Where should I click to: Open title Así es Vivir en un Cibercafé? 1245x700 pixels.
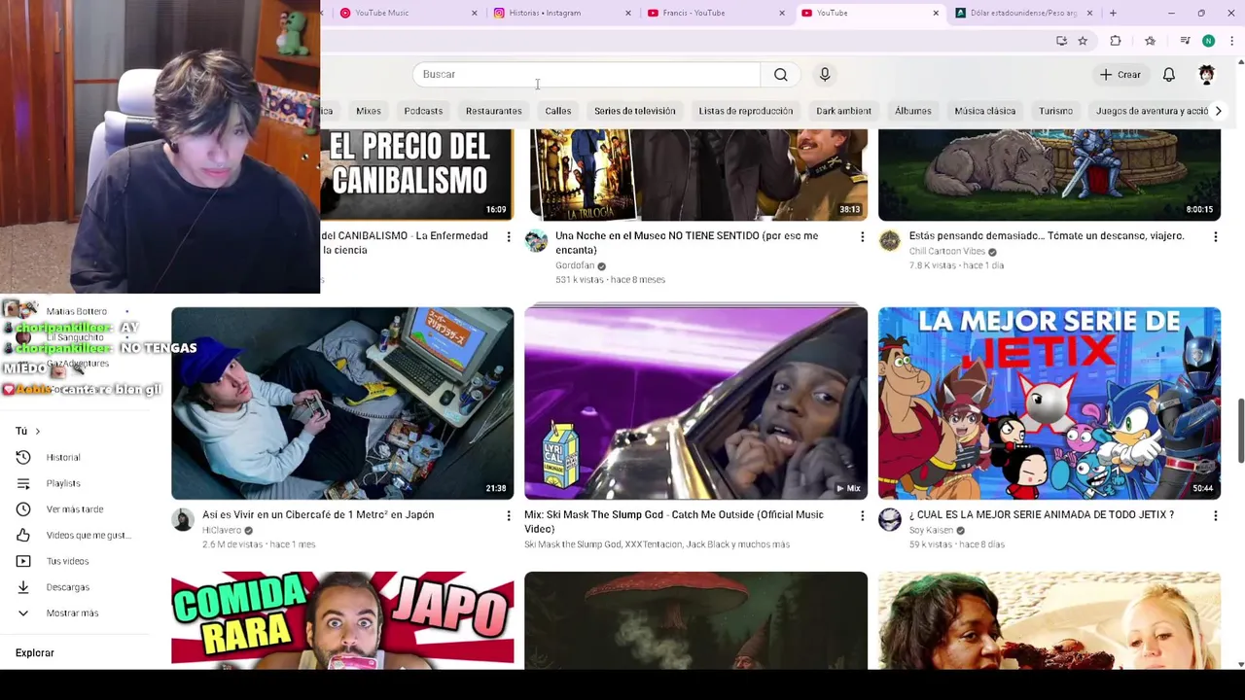(x=318, y=515)
